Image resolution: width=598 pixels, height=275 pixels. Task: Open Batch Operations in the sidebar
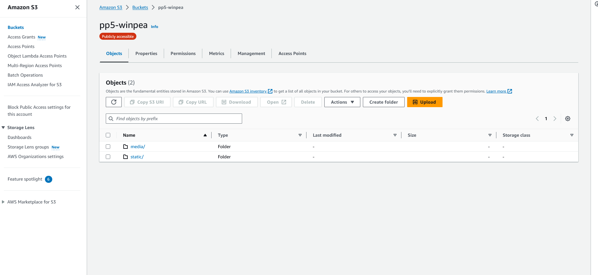(25, 75)
